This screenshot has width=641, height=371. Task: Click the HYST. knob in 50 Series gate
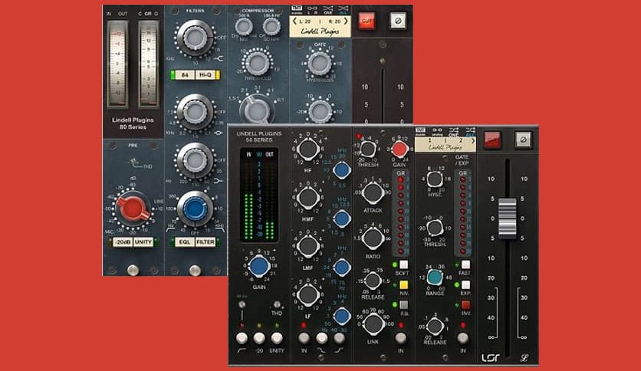click(x=434, y=179)
